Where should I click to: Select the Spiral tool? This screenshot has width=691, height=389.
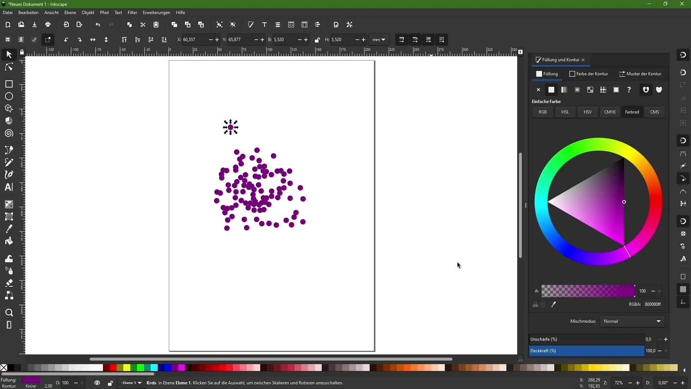pos(9,134)
